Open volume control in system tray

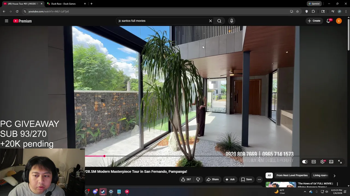[x=326, y=192]
